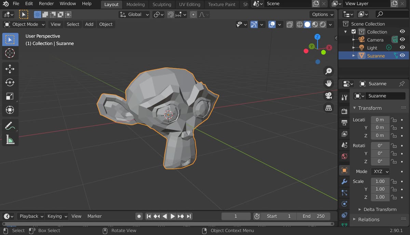Open the Keying dropdown in the timeline
Viewport: 410px width, 235px height.
[x=57, y=216]
